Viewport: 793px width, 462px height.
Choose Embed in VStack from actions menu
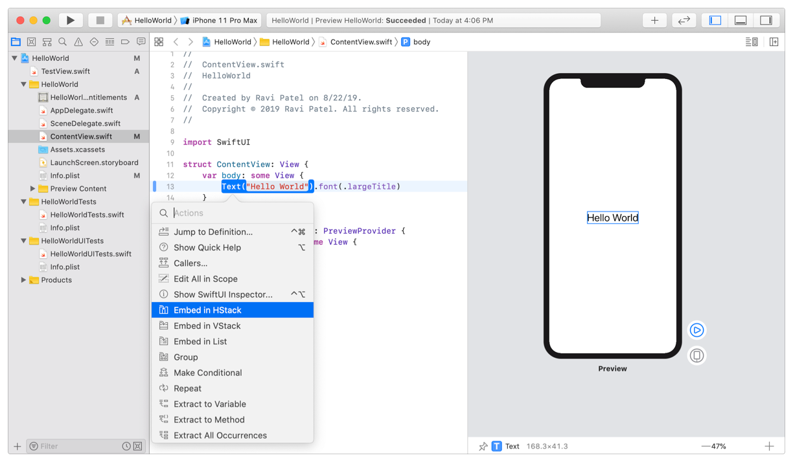click(207, 326)
